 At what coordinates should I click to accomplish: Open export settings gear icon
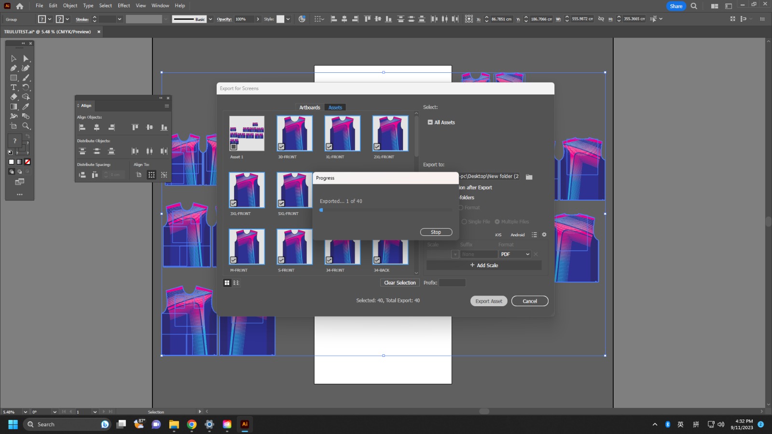tap(544, 234)
